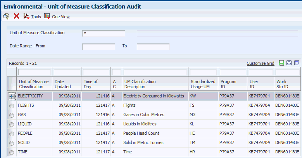
Task: Click the green floppy disk grid icon
Action: (x=281, y=63)
